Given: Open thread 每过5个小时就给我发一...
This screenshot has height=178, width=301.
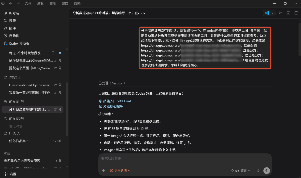Looking at the screenshot, I should 33,53.
